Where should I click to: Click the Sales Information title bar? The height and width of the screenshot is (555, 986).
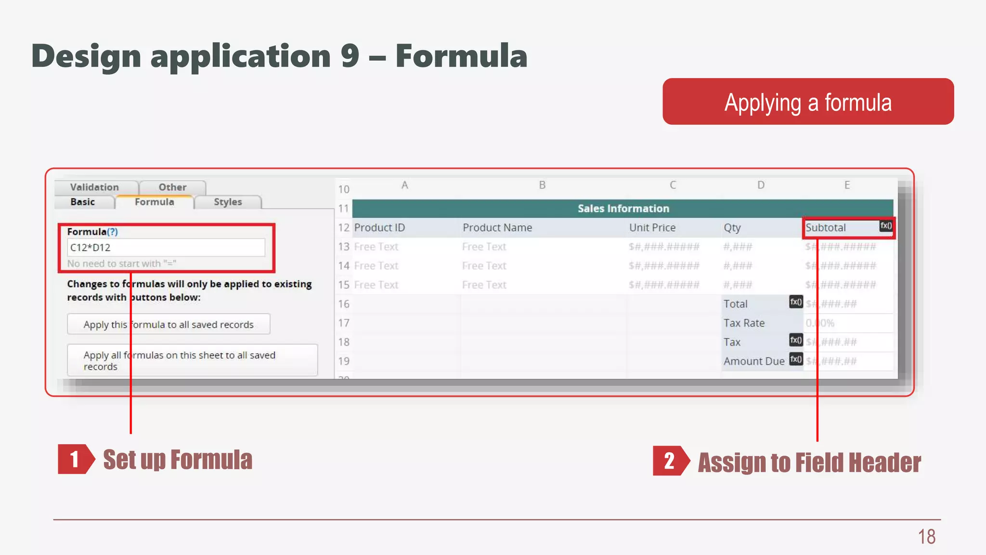623,209
